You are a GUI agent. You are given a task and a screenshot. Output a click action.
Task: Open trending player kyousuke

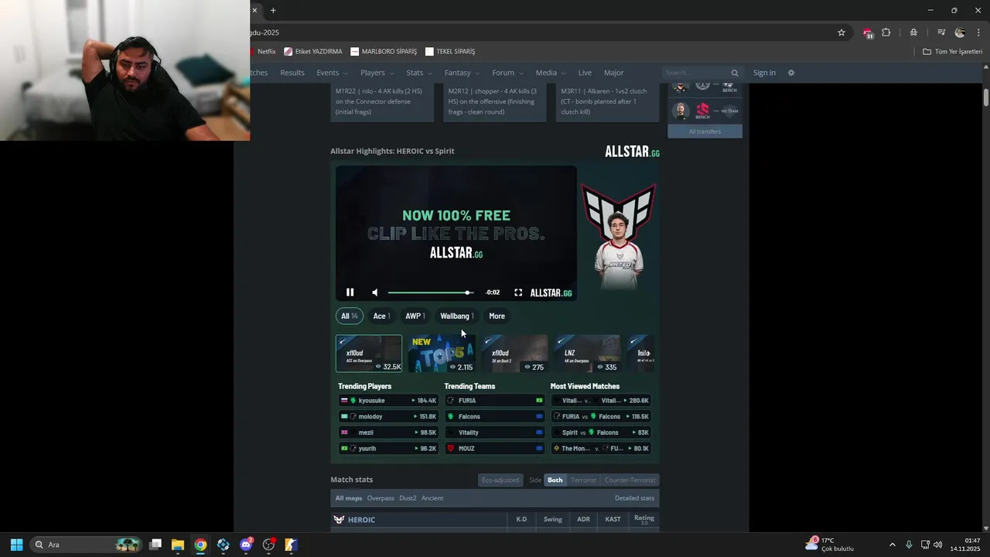coord(388,401)
